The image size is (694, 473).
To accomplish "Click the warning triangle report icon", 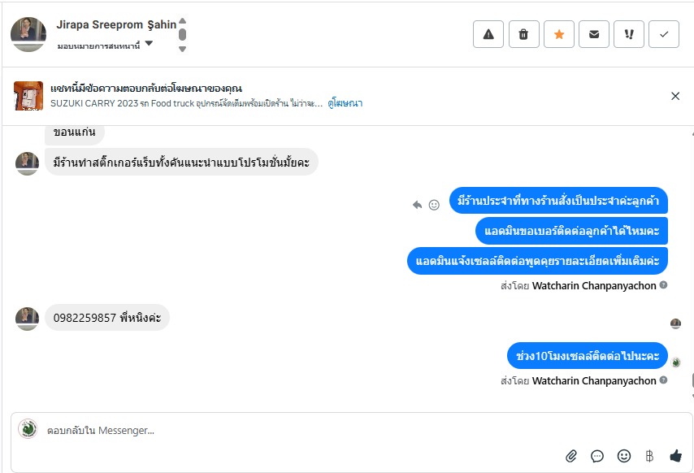I will tap(488, 34).
